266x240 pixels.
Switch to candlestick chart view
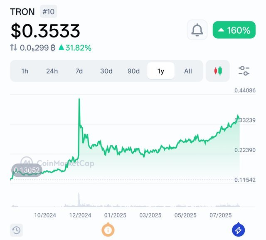pos(218,71)
